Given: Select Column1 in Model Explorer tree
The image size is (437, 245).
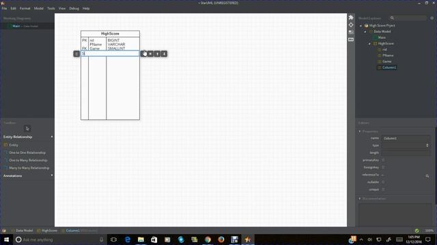Looking at the screenshot, I should (389, 67).
